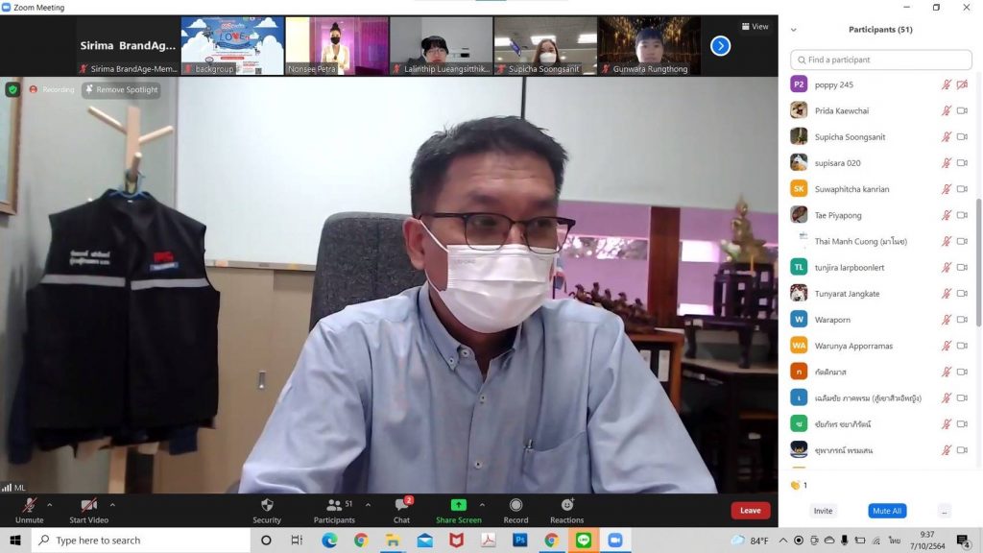Start Video using the camera button

click(88, 505)
